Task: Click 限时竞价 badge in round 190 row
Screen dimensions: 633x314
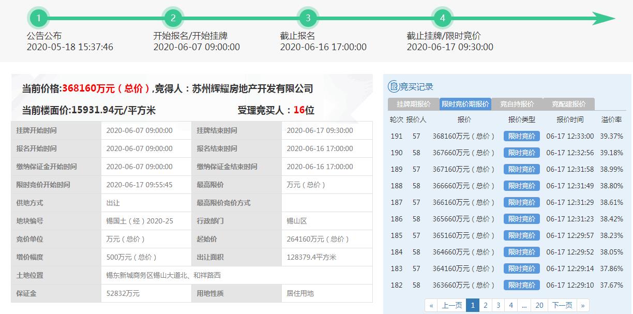Action: tap(522, 153)
